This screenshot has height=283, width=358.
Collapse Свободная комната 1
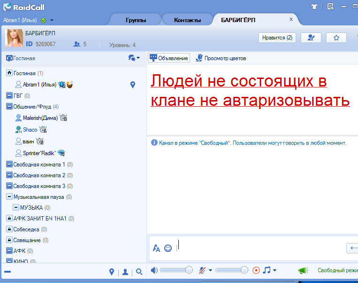point(9,164)
